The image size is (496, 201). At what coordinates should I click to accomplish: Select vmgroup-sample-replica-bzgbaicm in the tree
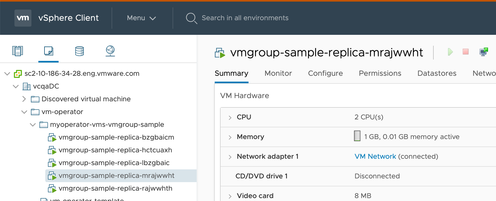coord(116,137)
